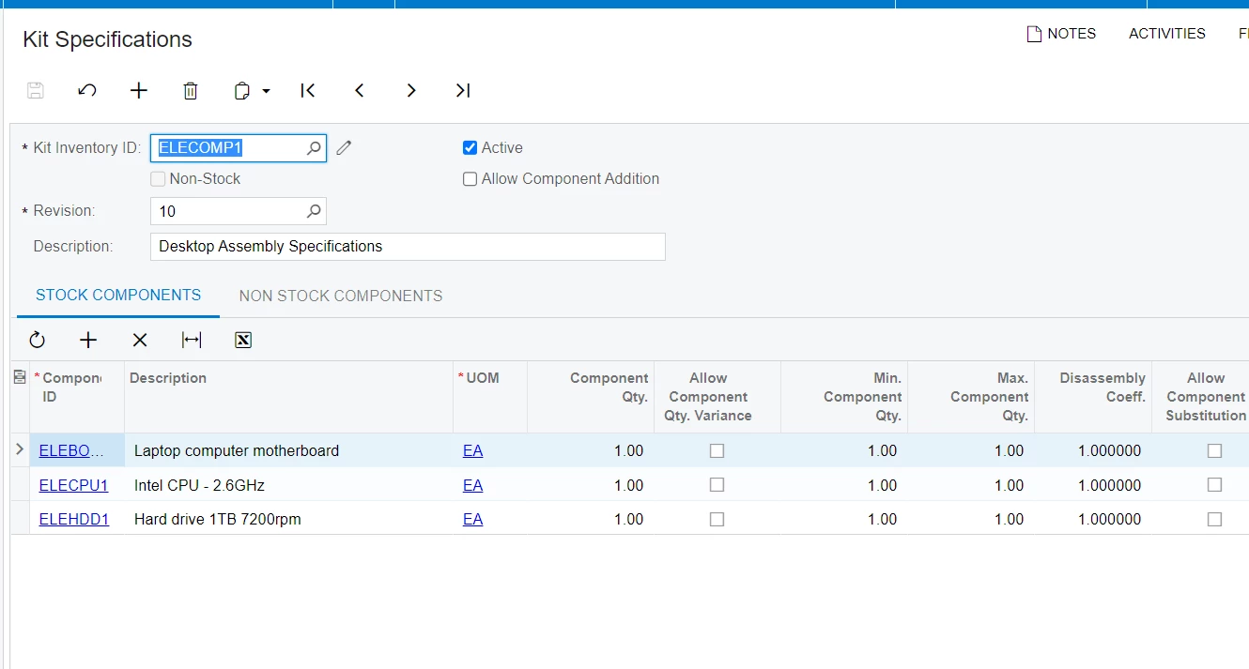Undo unsaved changes with cancel icon
Screen dimensions: 1249x669
86,90
